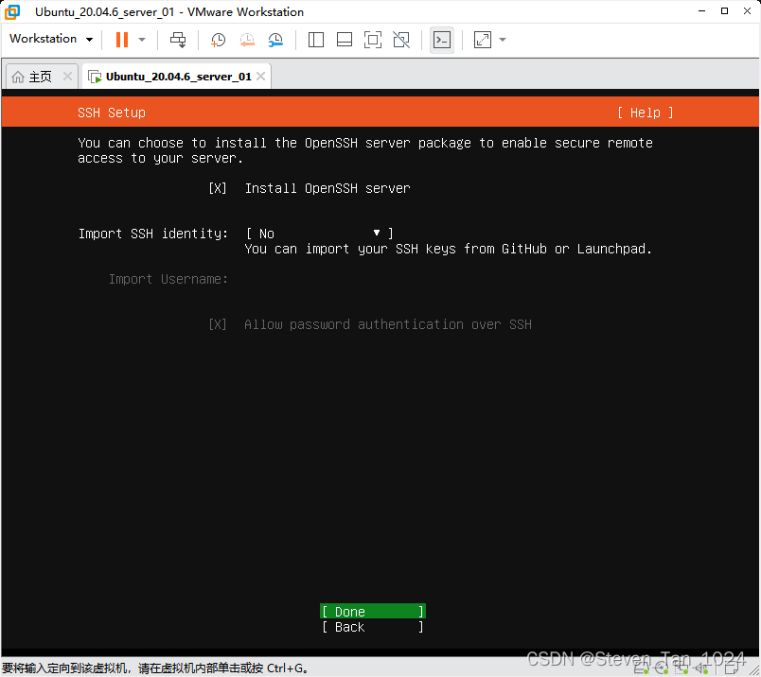Click the stretch guest display icon
The image size is (761, 677).
[483, 40]
